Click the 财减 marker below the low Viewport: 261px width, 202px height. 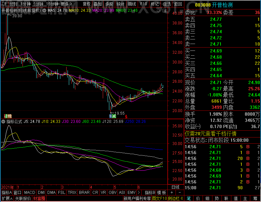point(113,116)
